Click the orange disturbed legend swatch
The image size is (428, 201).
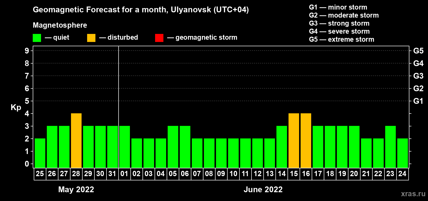(91, 38)
